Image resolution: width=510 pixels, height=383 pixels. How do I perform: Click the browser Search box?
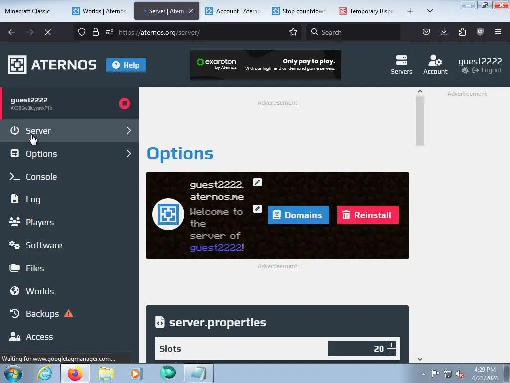(353, 32)
